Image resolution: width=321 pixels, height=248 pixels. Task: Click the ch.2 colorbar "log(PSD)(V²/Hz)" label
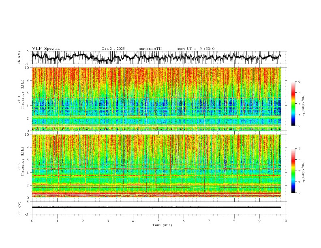pyautogui.click(x=304, y=172)
